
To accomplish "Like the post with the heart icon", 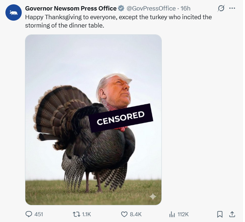I will click(x=124, y=214).
